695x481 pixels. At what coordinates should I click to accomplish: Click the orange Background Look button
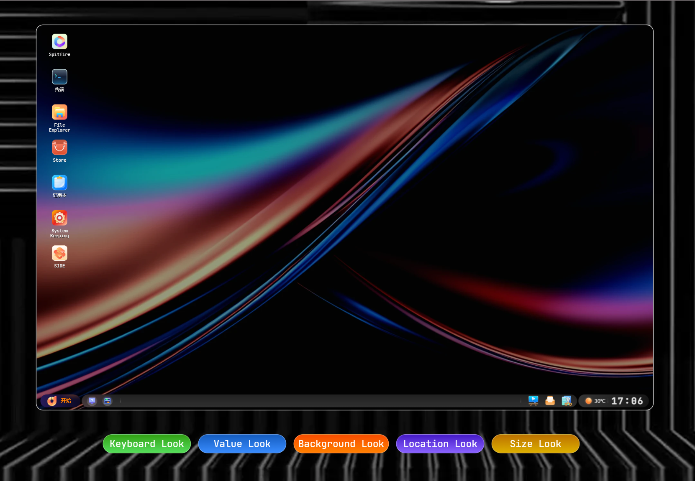point(341,444)
